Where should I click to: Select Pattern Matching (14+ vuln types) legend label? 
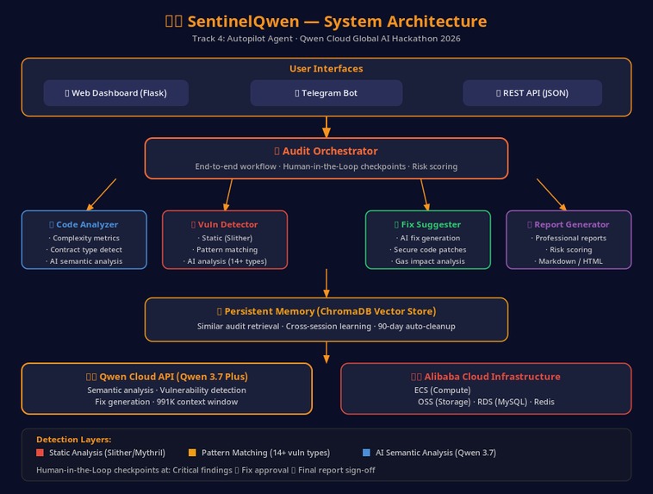click(265, 453)
